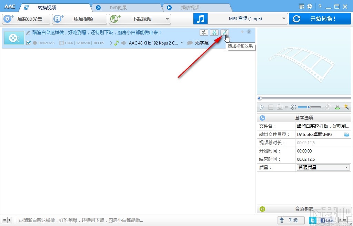Select the video trim scissors icon

214,32
